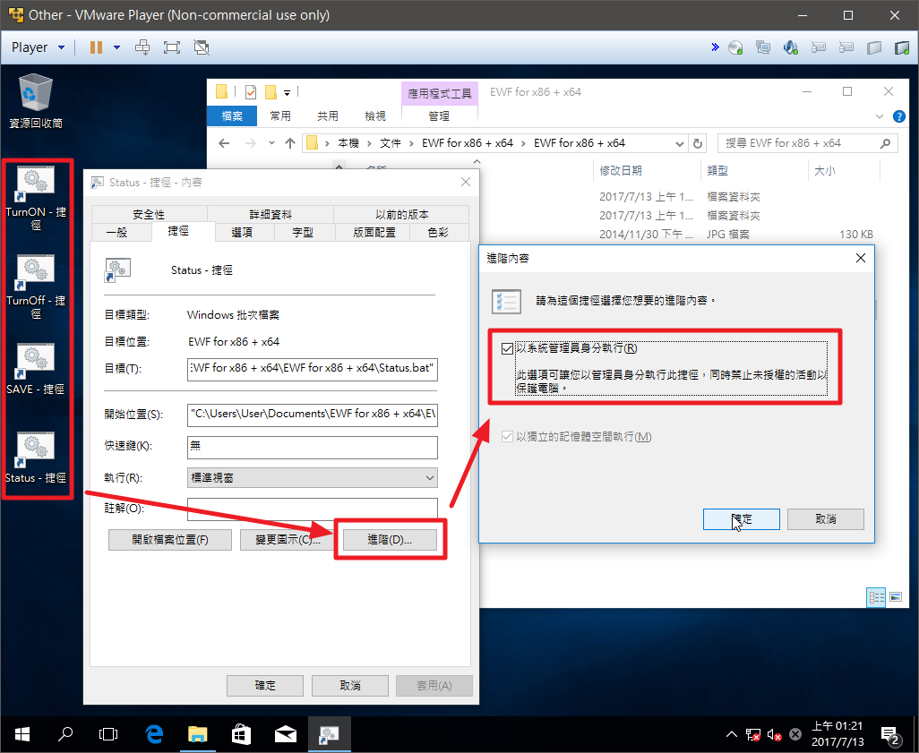The image size is (919, 753).
Task: Open the 檢視 ribbon tab in Explorer
Action: click(x=375, y=116)
